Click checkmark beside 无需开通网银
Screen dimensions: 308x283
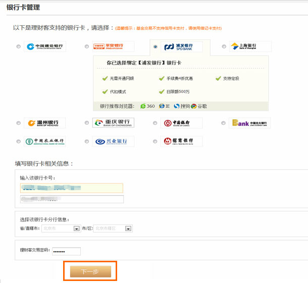(105, 78)
